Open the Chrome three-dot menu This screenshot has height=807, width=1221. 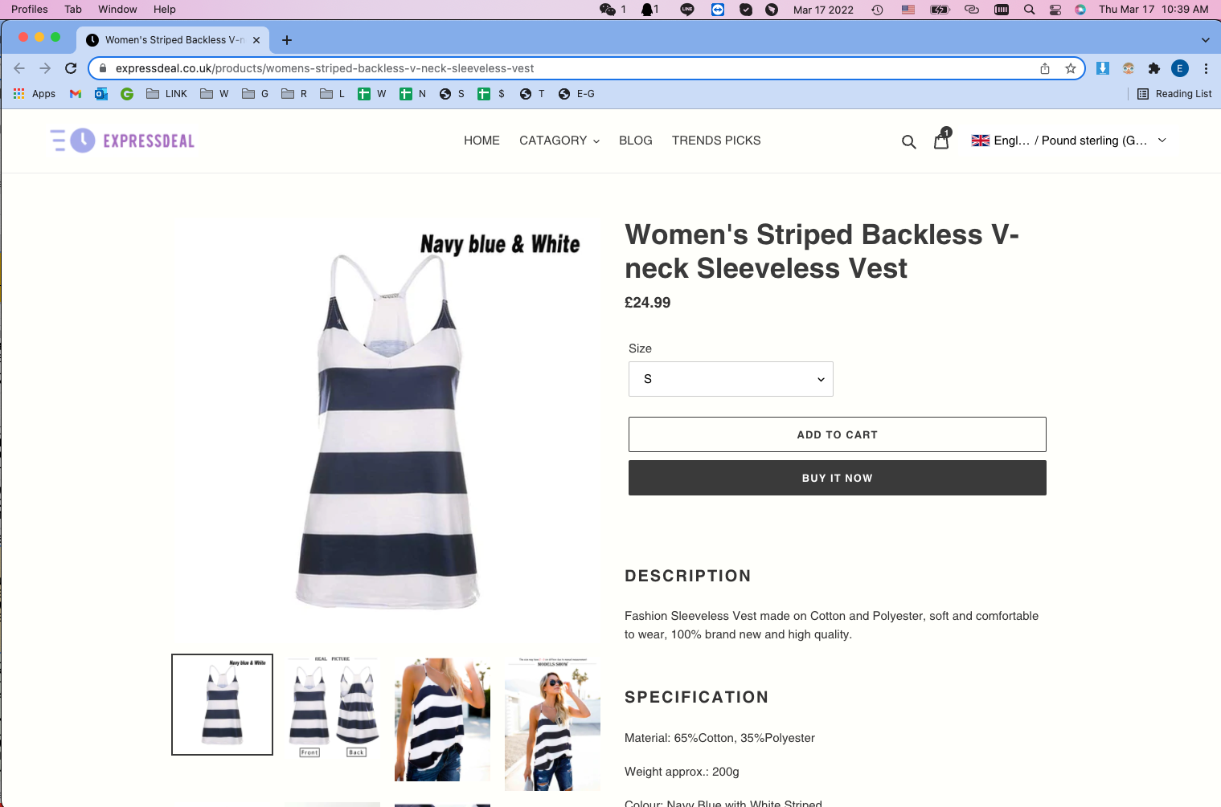click(1206, 68)
